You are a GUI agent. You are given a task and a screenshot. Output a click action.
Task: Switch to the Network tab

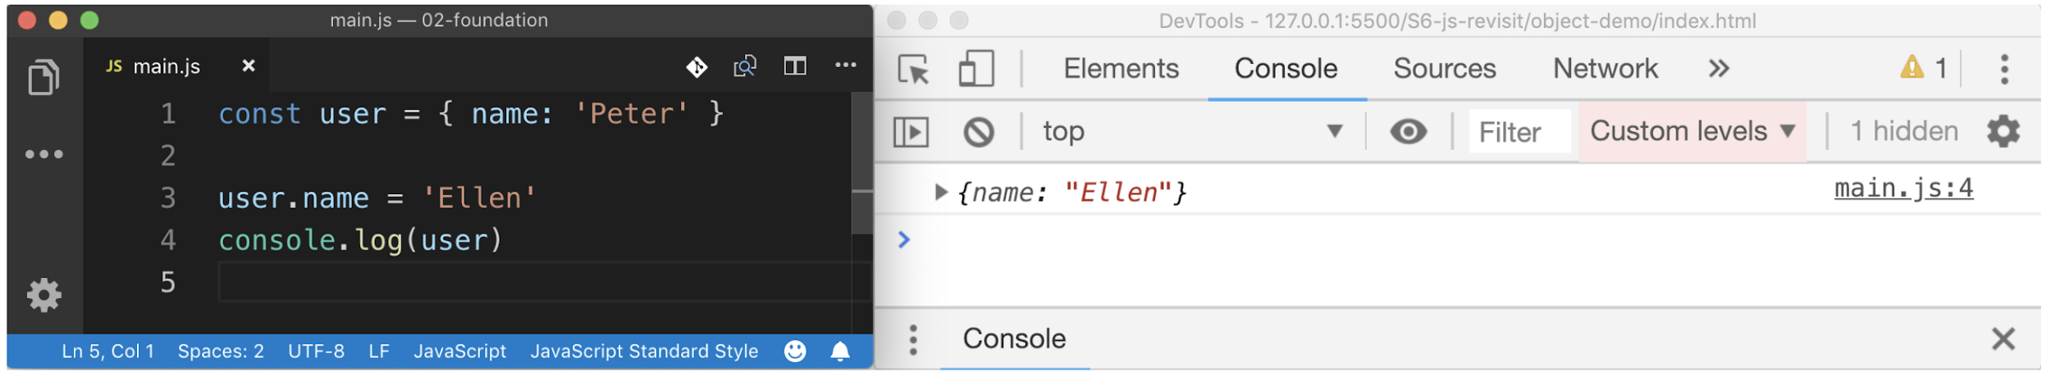1605,69
